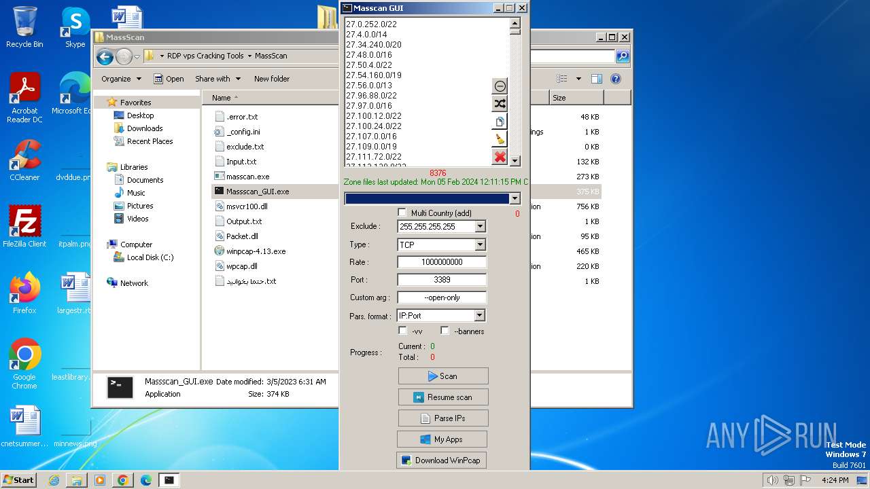The height and width of the screenshot is (489, 870).
Task: Open Skype desktop shortcut
Action: pos(75,27)
